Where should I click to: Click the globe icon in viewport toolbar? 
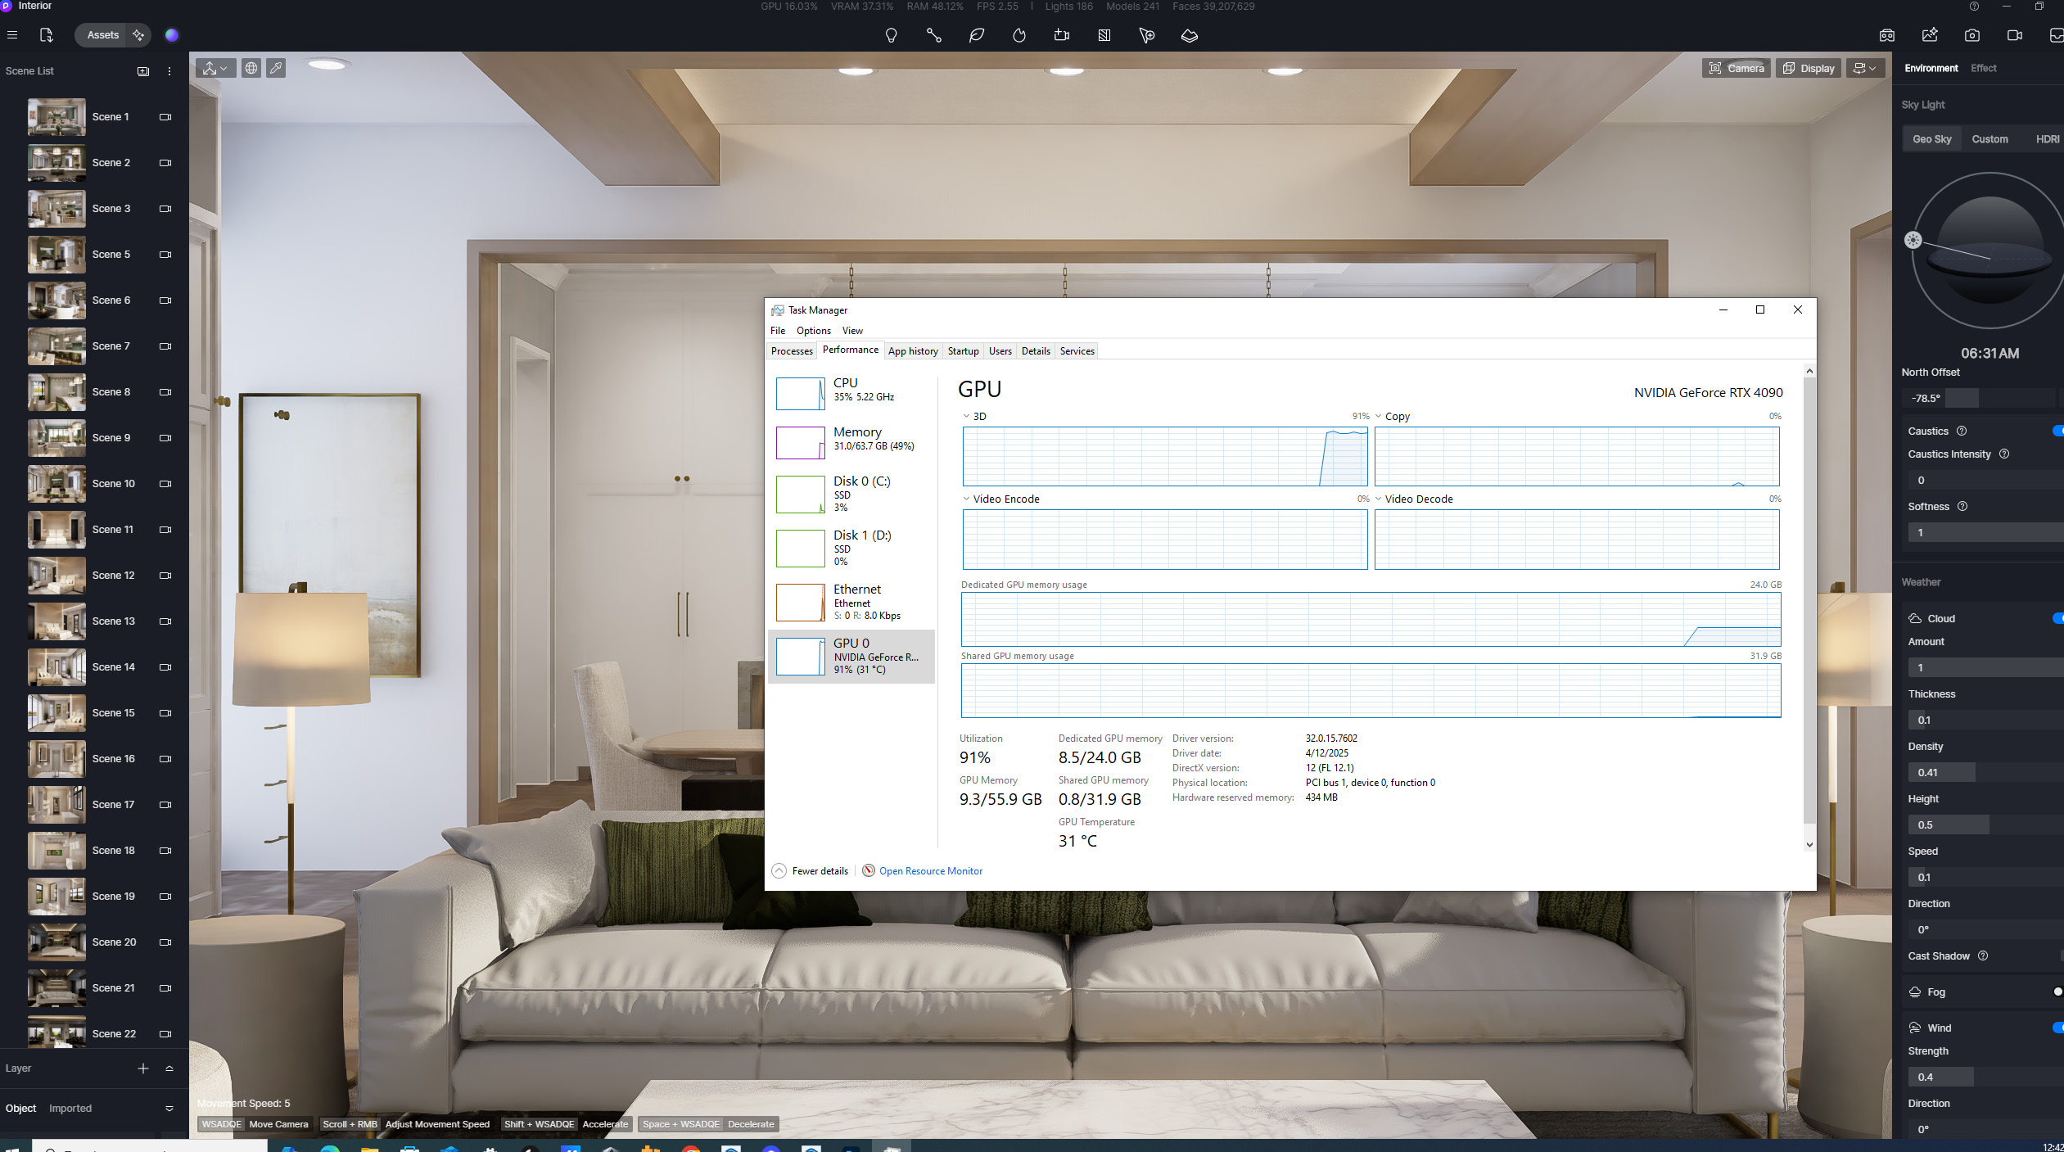pos(251,69)
